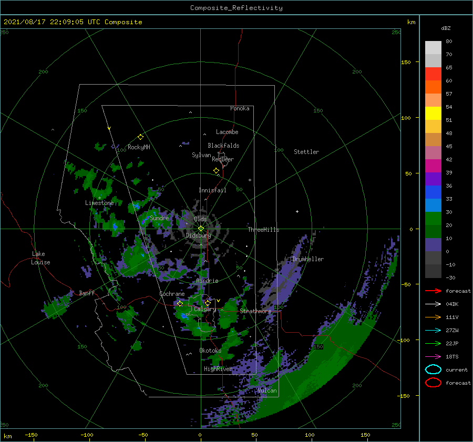Click the Blackfalds label
The image size is (473, 442).
point(223,146)
